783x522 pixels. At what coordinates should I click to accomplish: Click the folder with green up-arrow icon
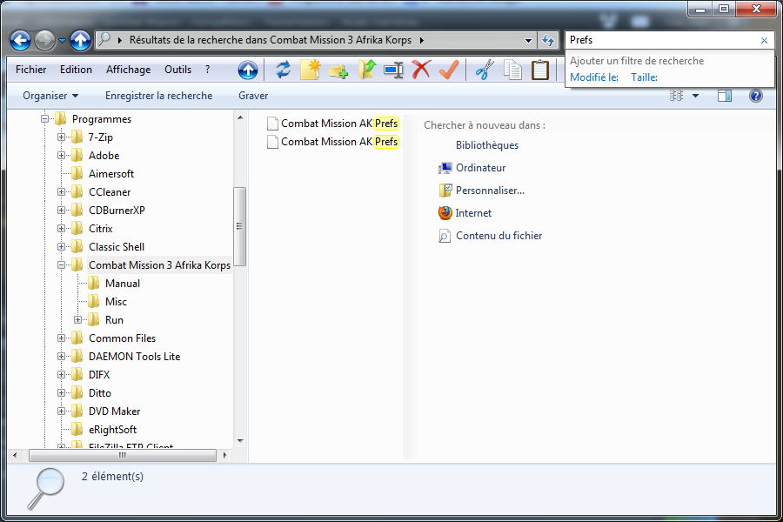pyautogui.click(x=366, y=70)
